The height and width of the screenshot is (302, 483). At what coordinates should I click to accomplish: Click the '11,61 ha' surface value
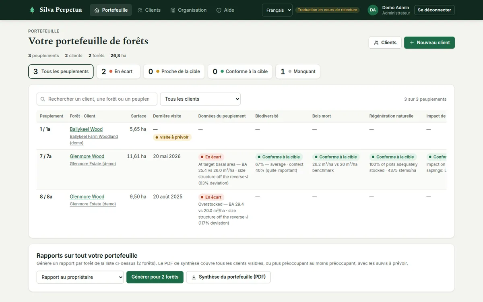(137, 156)
